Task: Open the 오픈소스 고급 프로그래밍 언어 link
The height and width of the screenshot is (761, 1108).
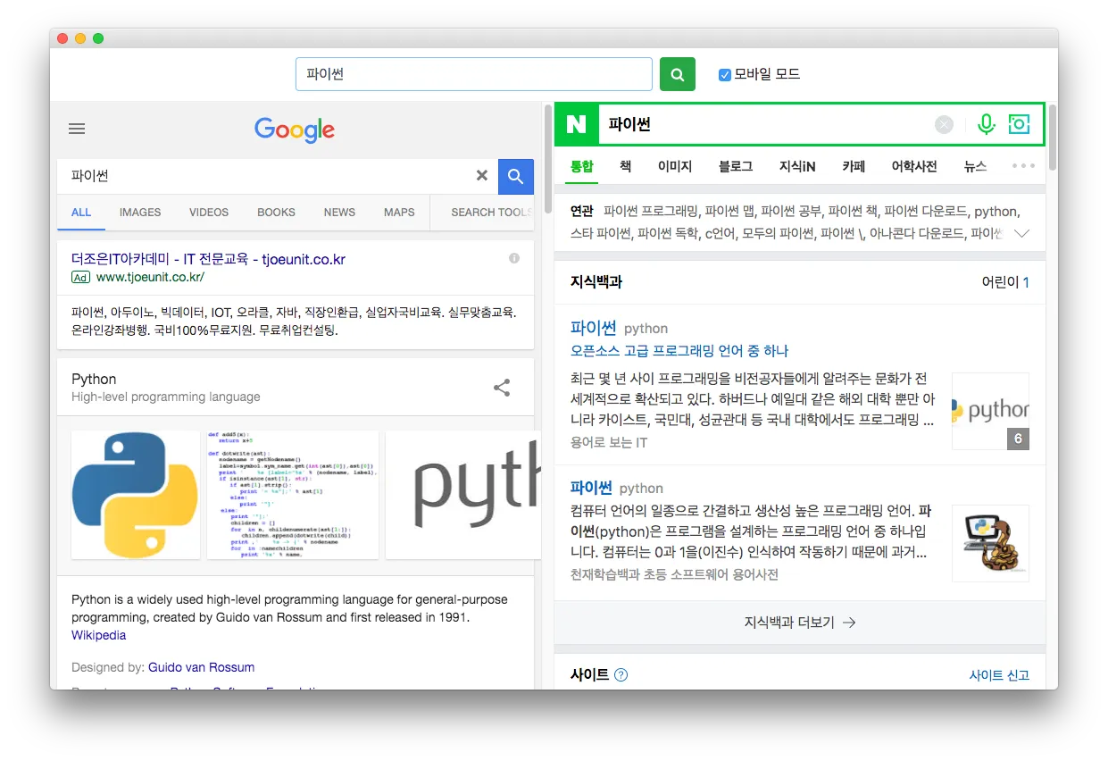Action: pyautogui.click(x=679, y=351)
